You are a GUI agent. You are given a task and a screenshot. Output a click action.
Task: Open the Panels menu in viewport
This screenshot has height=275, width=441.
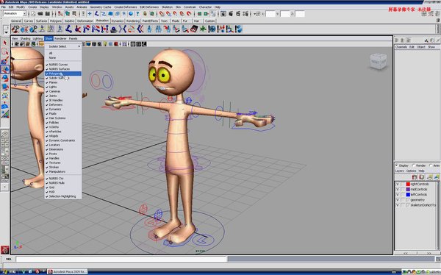[x=73, y=38]
